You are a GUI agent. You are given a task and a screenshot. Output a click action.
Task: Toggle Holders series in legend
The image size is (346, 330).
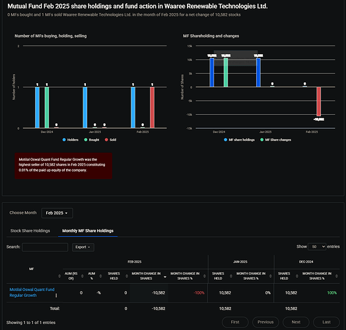click(71, 140)
